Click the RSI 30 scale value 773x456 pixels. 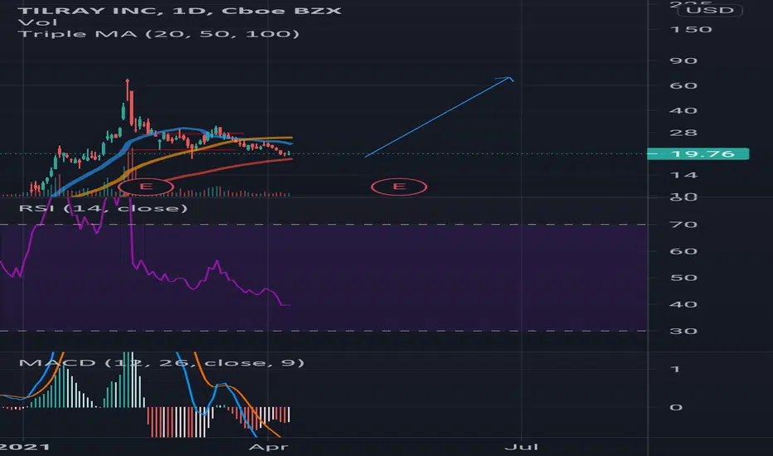pos(683,332)
